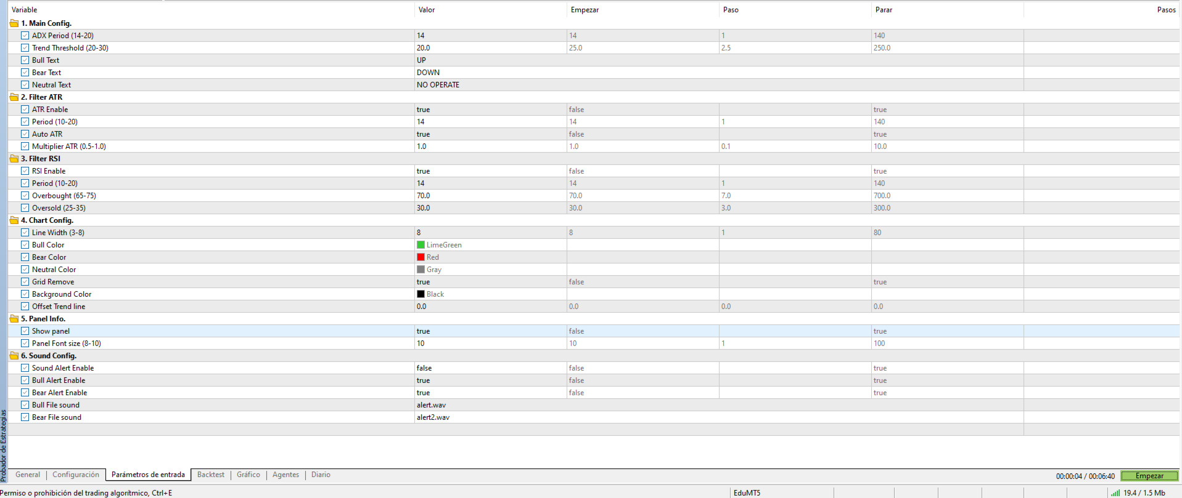
Task: Click the Parar column header
Action: coord(948,10)
